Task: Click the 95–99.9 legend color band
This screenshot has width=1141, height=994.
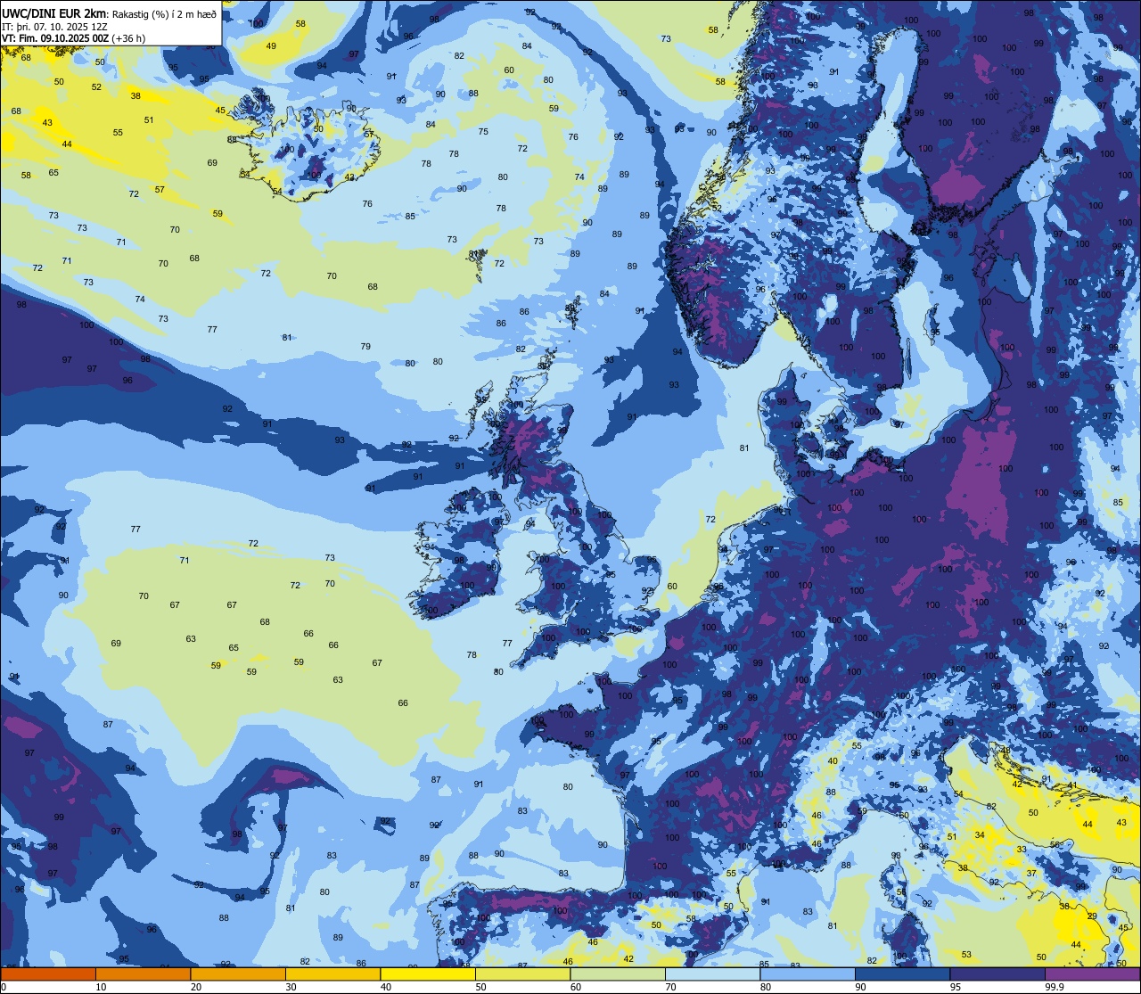Action: point(997,973)
